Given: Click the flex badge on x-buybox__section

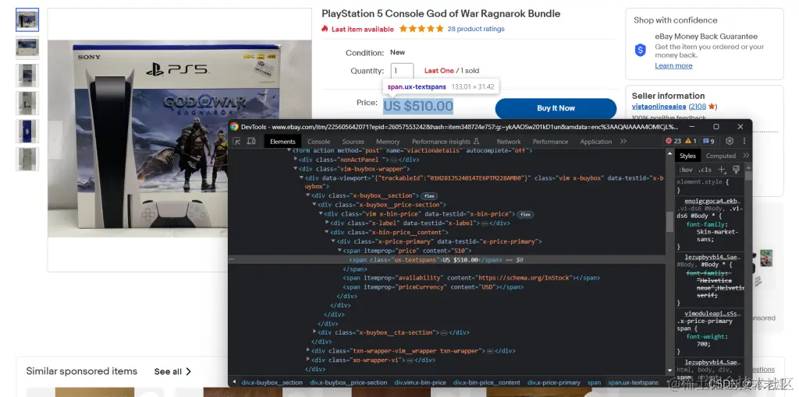Looking at the screenshot, I should pos(429,195).
